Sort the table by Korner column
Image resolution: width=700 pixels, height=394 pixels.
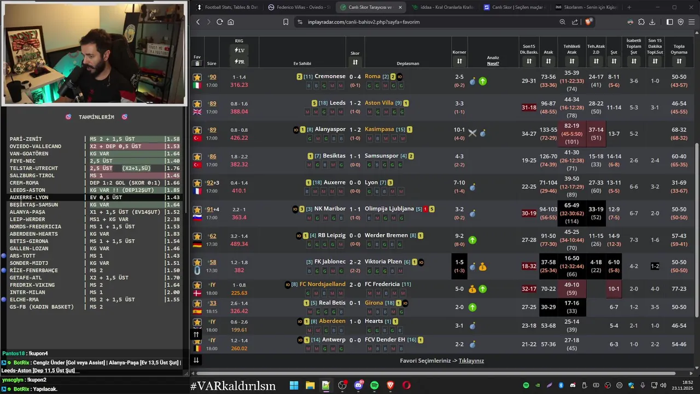point(459,61)
